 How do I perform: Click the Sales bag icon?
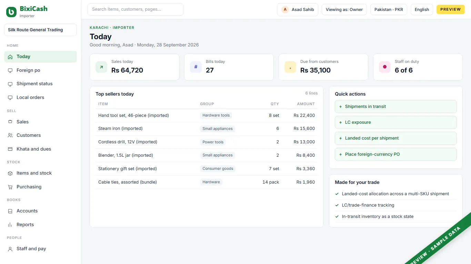[x=10, y=122]
